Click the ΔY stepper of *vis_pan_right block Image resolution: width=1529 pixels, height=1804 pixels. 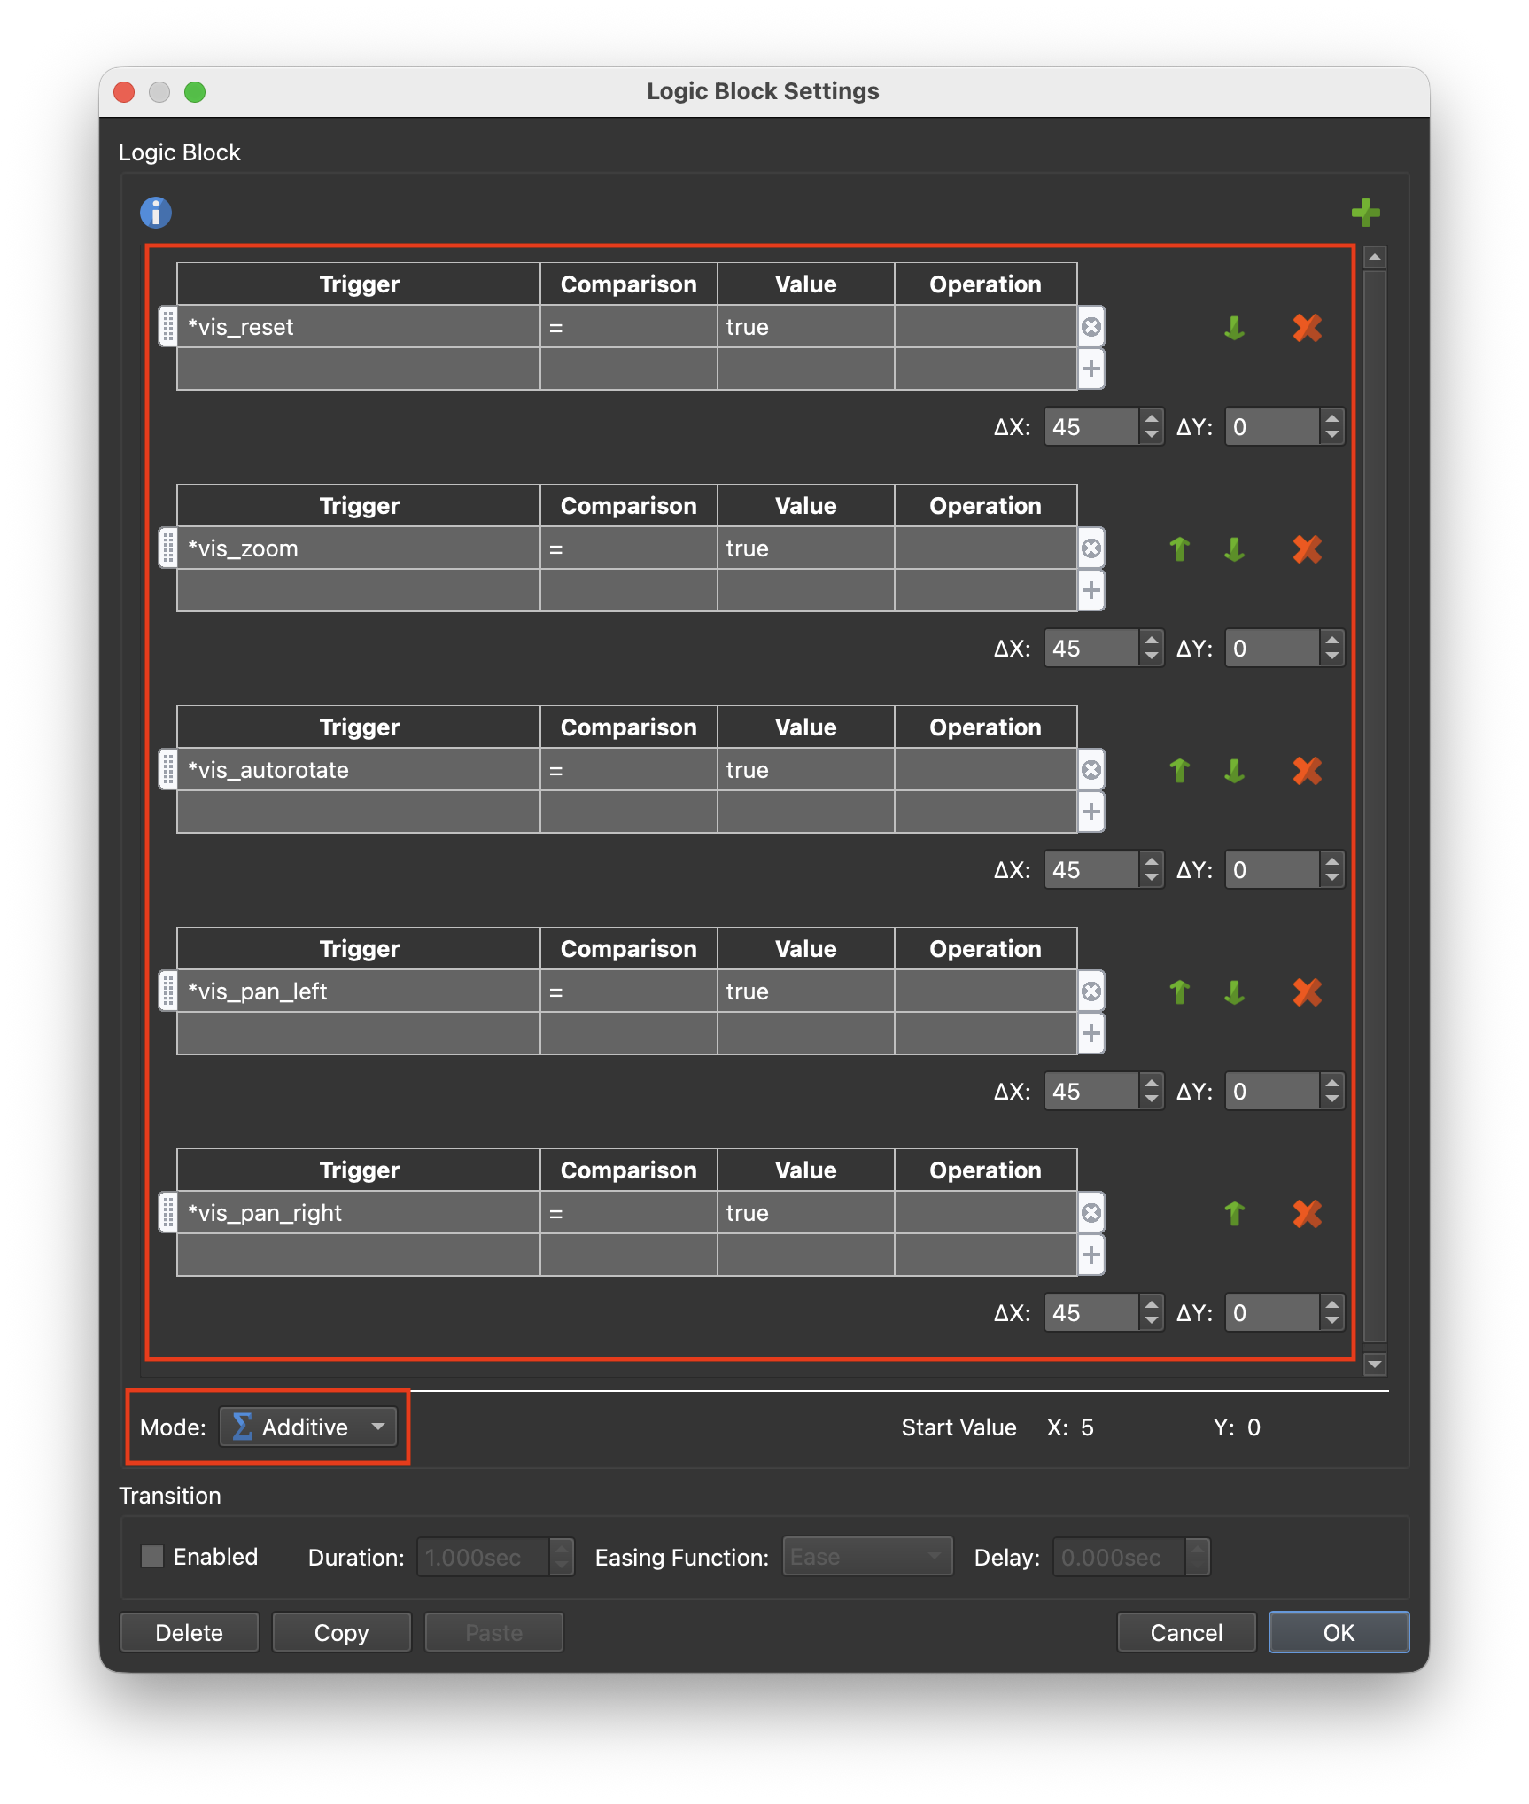(1331, 1313)
